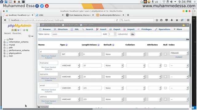Open Default dropdown for lastname row
Image resolution: width=197 pixels, height=110 pixels.
pos(114,77)
